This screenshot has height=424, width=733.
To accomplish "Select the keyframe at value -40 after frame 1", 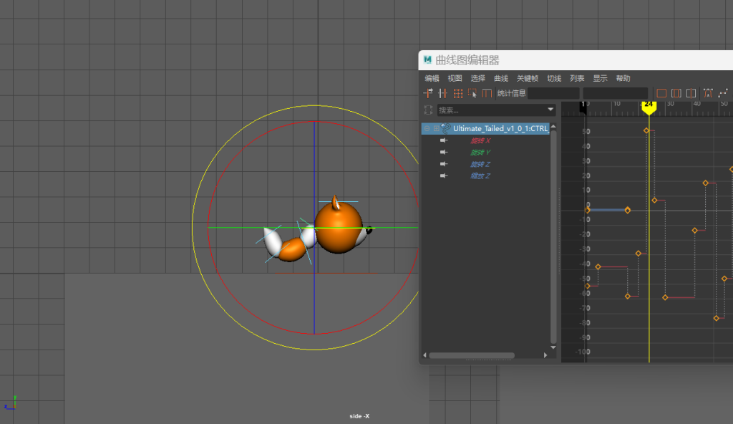I will [598, 266].
